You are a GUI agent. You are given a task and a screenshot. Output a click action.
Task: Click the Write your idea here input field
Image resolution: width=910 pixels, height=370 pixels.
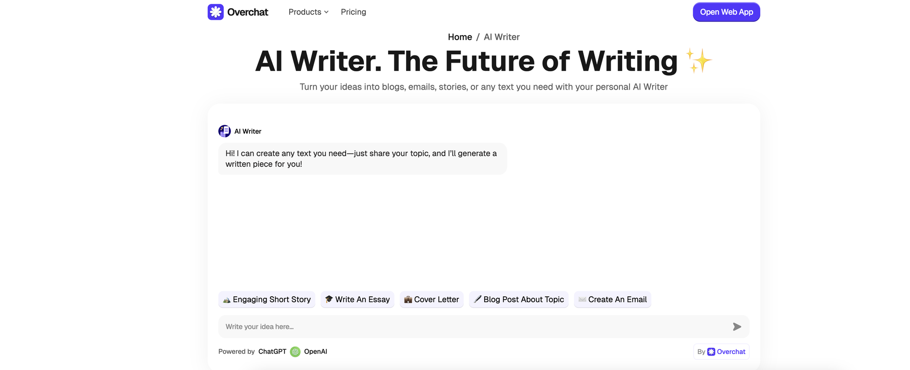coord(434,327)
